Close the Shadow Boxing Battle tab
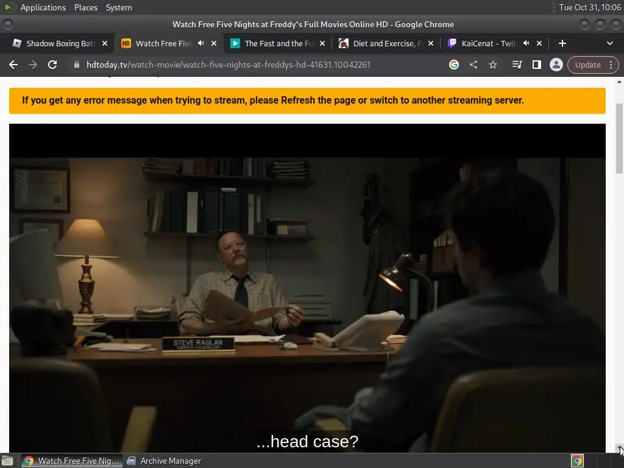Viewport: 624px width, 468px height. (x=105, y=43)
